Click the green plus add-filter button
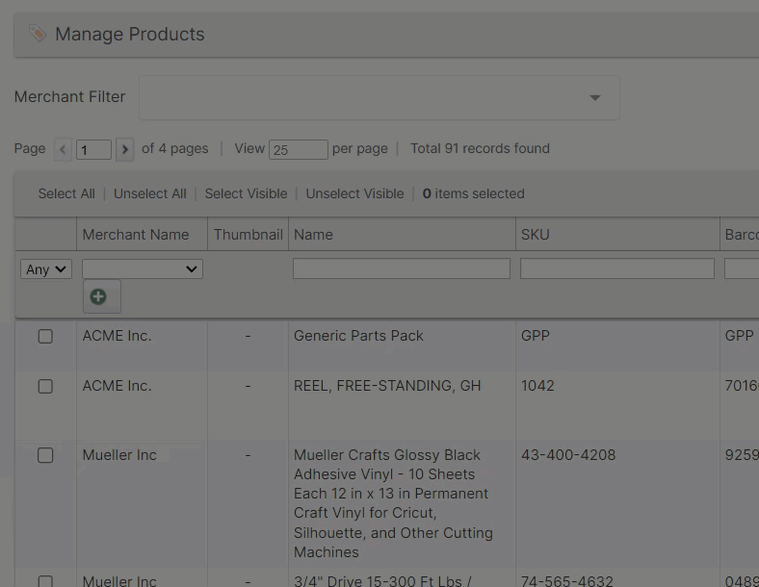759x587 pixels. 98,296
